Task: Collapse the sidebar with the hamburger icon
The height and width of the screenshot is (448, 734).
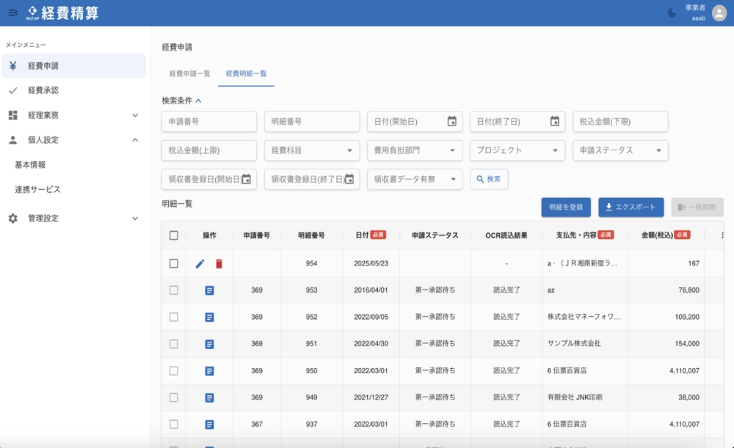Action: [13, 12]
